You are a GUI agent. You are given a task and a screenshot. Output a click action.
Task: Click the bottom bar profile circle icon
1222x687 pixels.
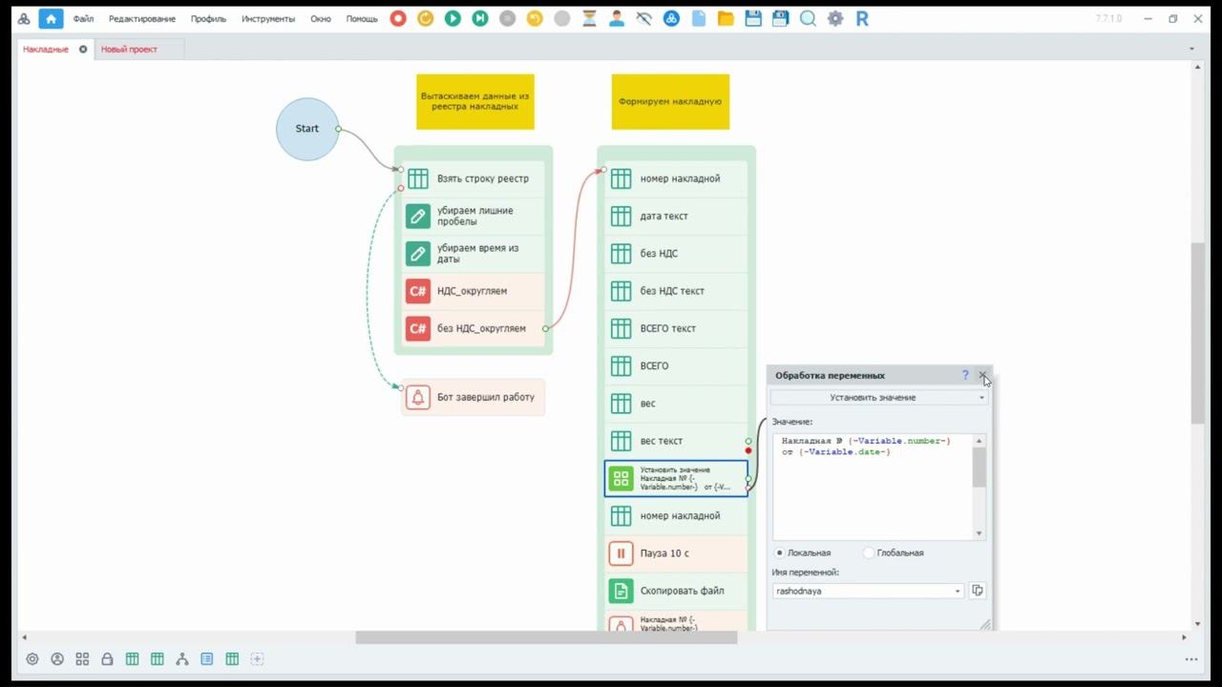(x=57, y=658)
